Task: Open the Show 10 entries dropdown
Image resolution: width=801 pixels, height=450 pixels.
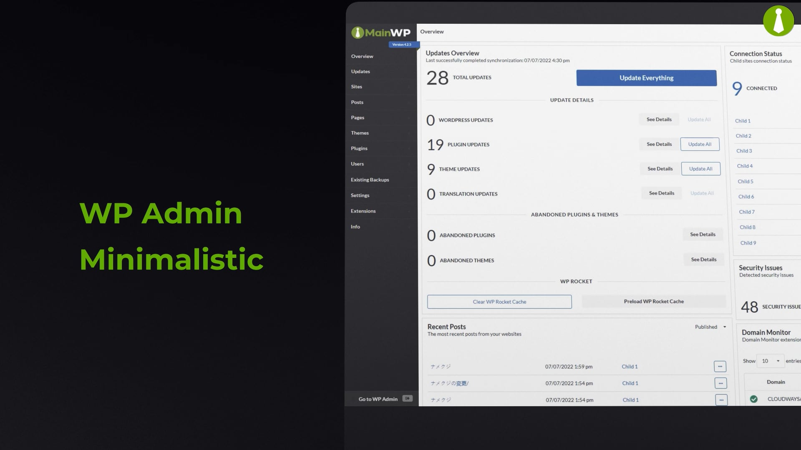Action: (x=770, y=361)
